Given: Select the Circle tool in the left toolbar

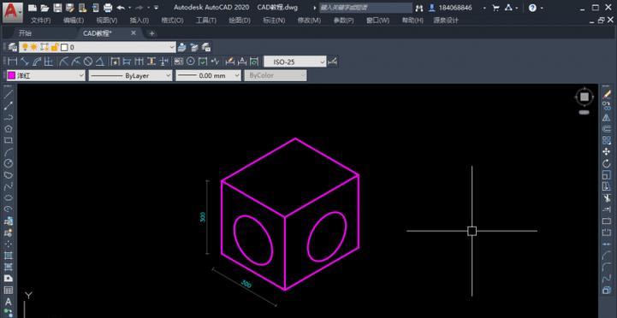Looking at the screenshot, I should point(9,163).
